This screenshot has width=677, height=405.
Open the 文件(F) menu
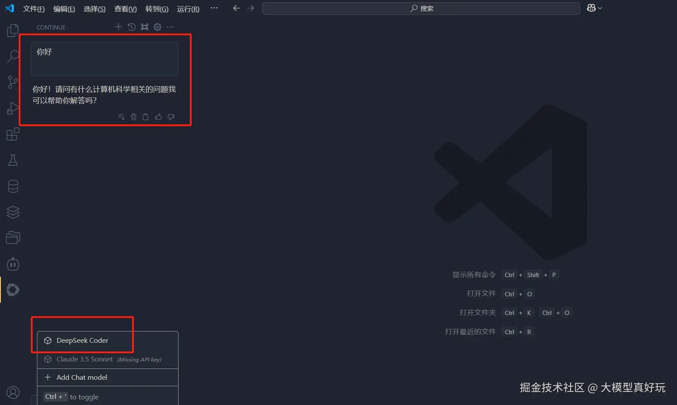pyautogui.click(x=34, y=9)
